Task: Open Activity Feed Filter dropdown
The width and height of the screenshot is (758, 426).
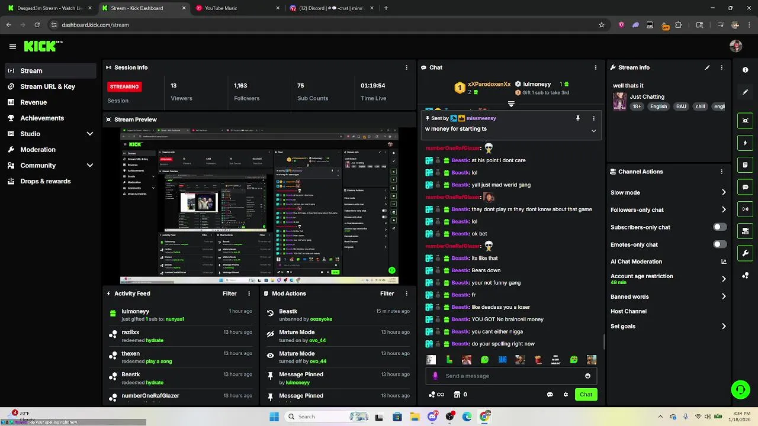Action: [229, 293]
